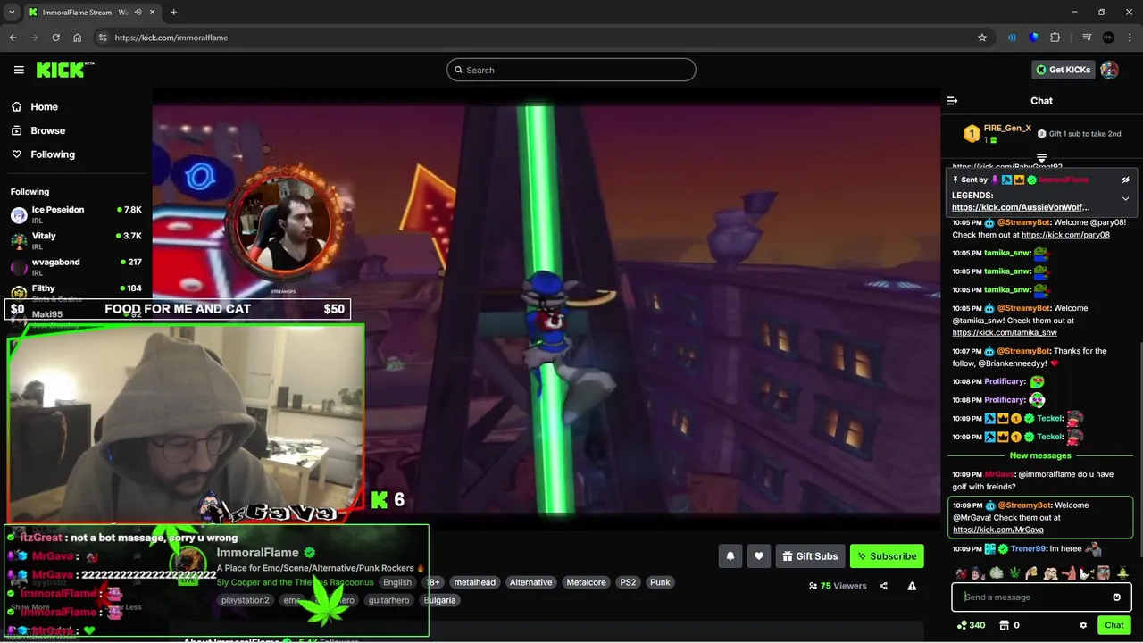The width and height of the screenshot is (1143, 643).
Task: Select the playstation2 tag
Action: pos(246,600)
